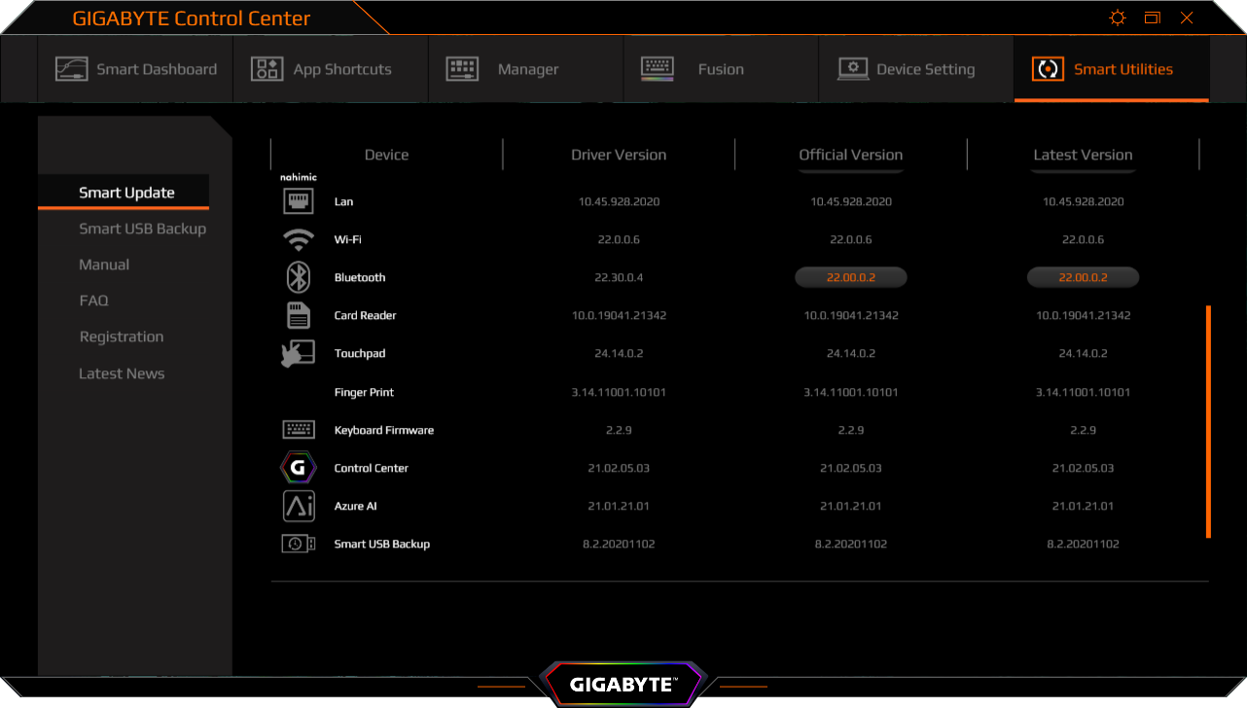Click the Azure AI icon
Screen dimensions: 1247x708
(x=298, y=506)
